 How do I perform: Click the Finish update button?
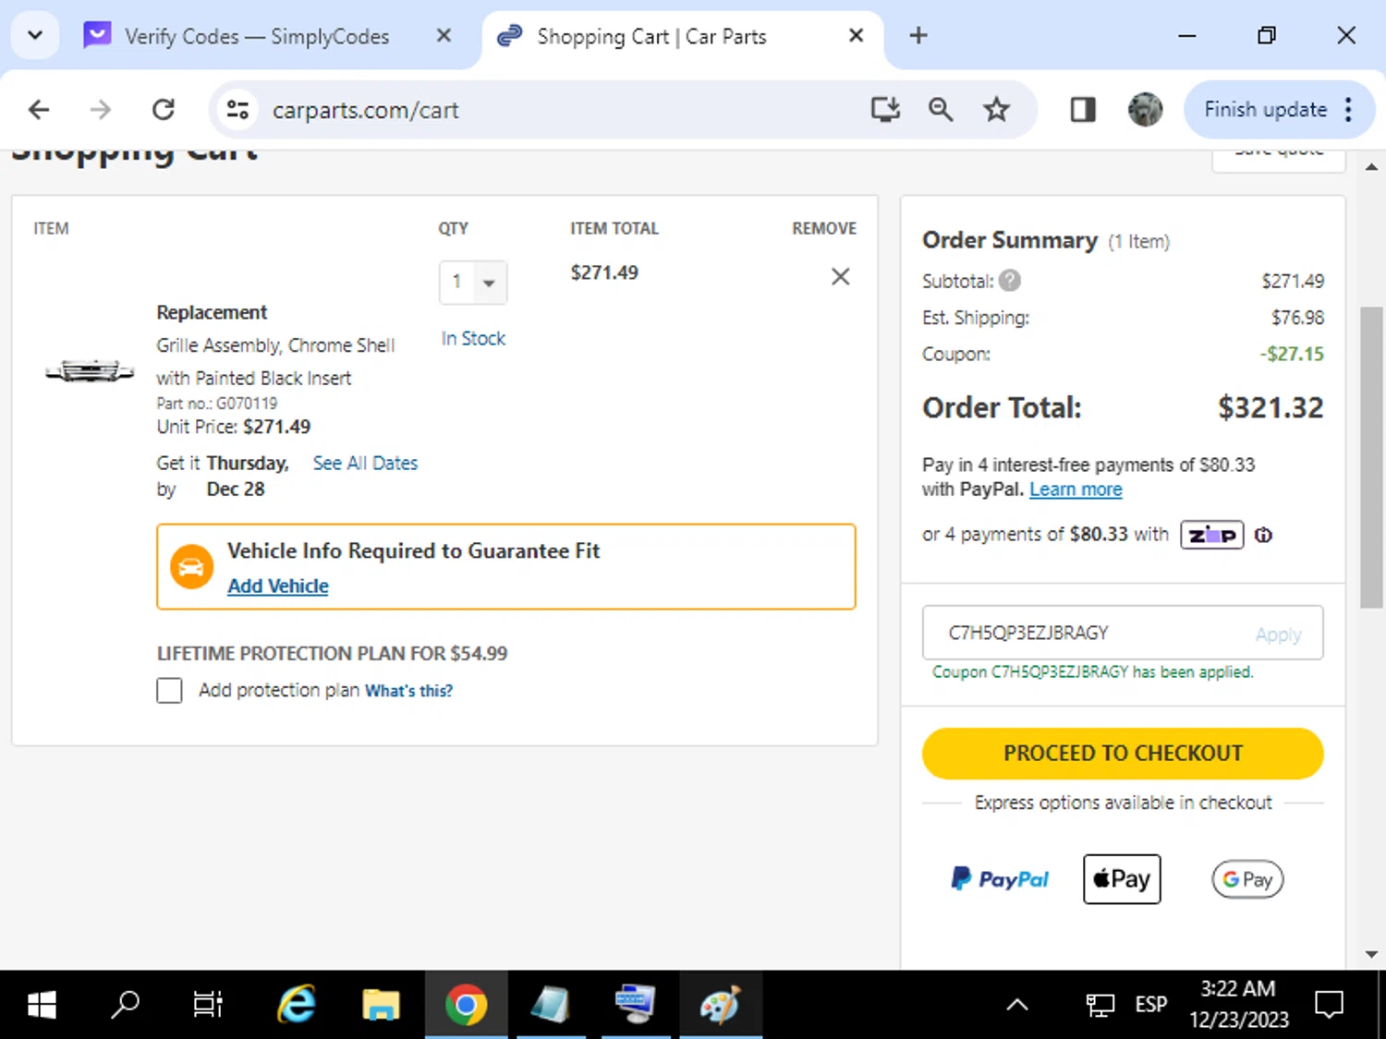point(1265,110)
